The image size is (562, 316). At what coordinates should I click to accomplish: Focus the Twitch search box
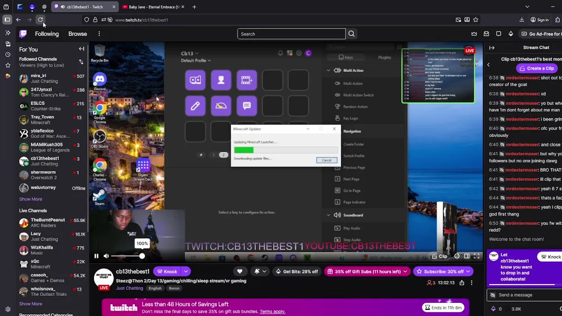[x=292, y=34]
